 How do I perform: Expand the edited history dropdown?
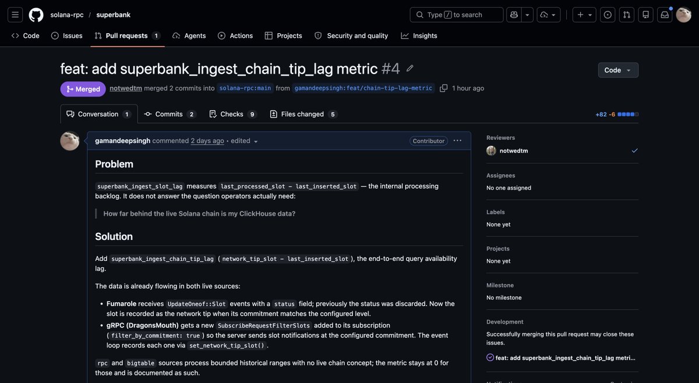pyautogui.click(x=245, y=141)
